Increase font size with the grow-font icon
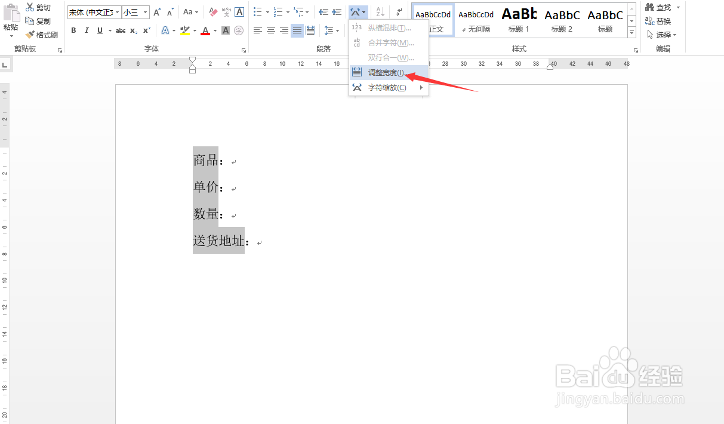 pos(157,12)
